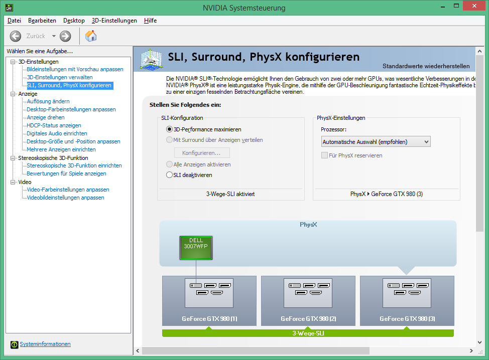
Task: Choose SLI deaktivieren radio button
Action: 169,174
